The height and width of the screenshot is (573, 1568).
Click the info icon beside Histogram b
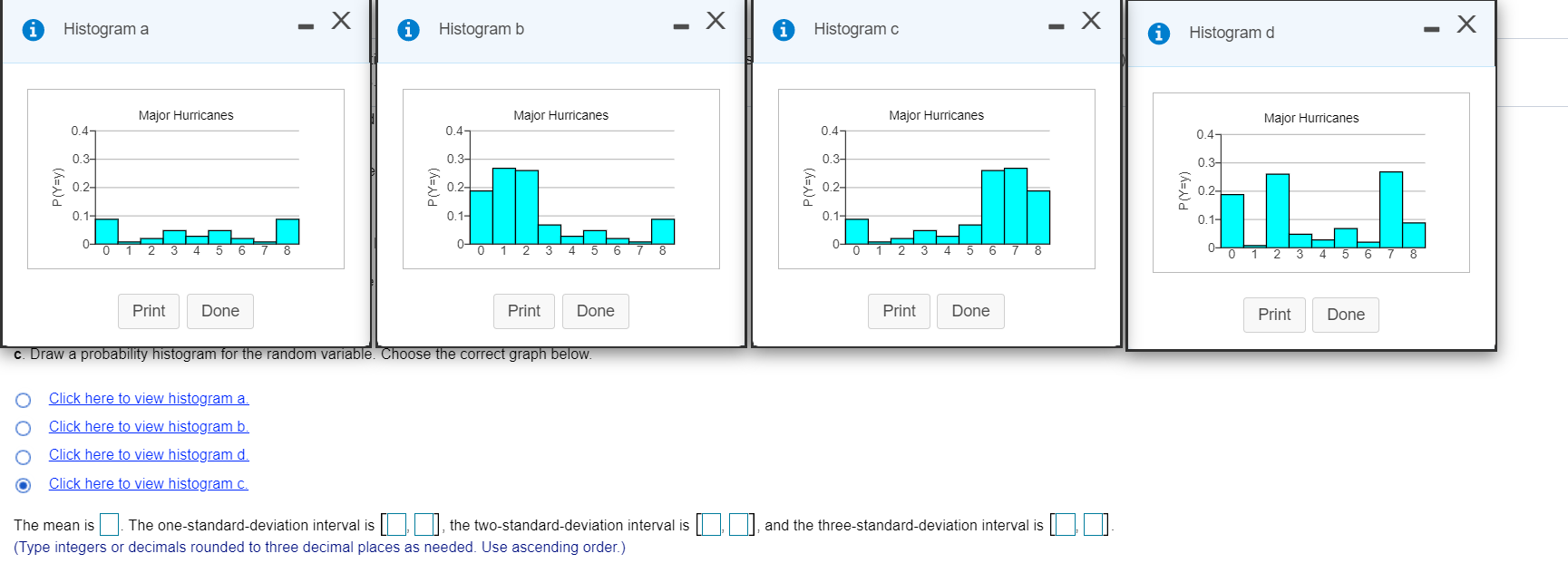pyautogui.click(x=409, y=30)
